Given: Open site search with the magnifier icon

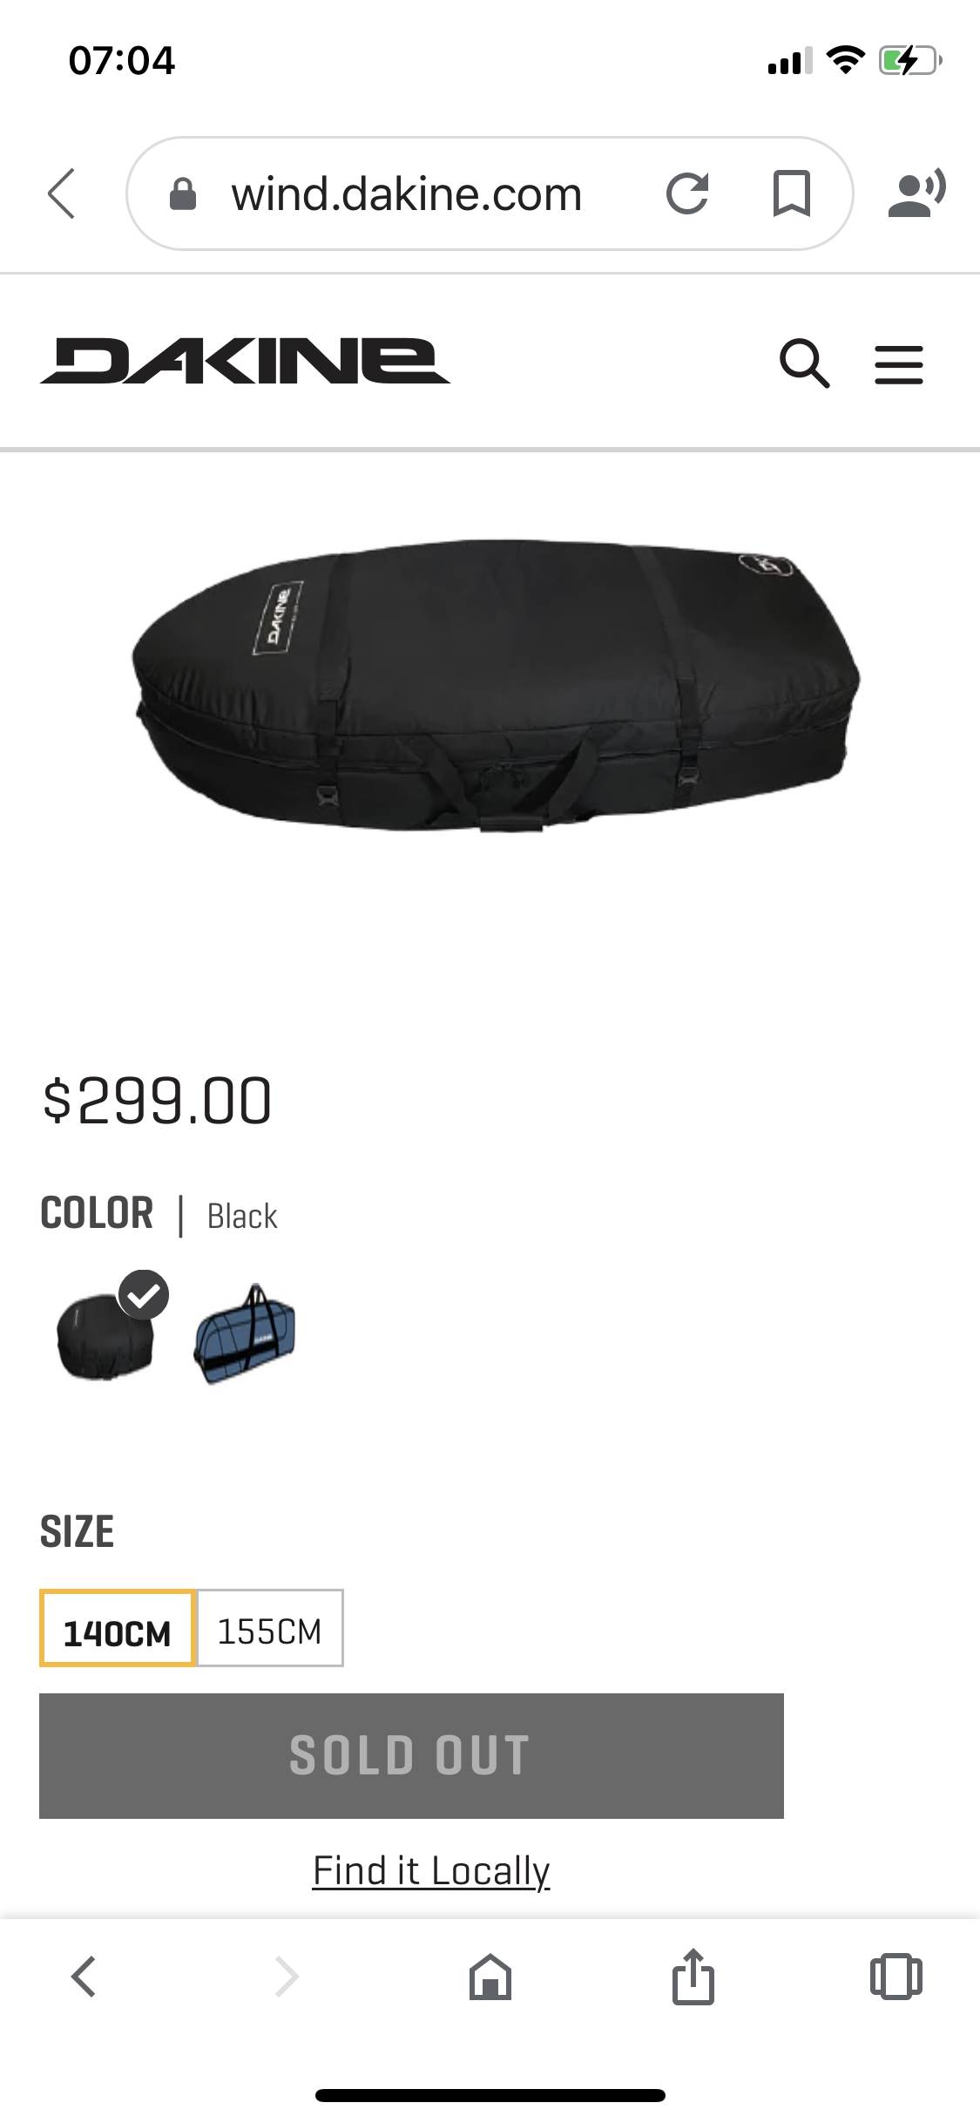Looking at the screenshot, I should (x=803, y=363).
